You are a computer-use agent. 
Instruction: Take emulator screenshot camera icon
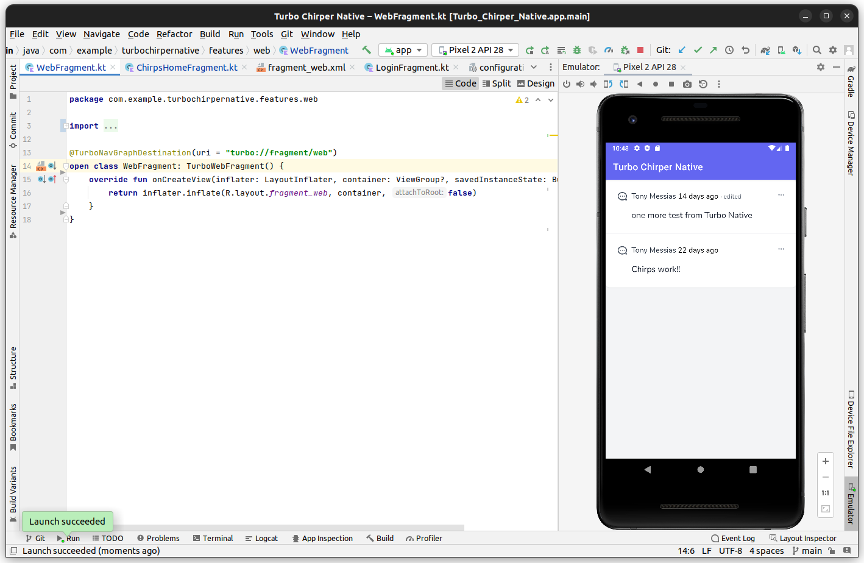(x=687, y=84)
